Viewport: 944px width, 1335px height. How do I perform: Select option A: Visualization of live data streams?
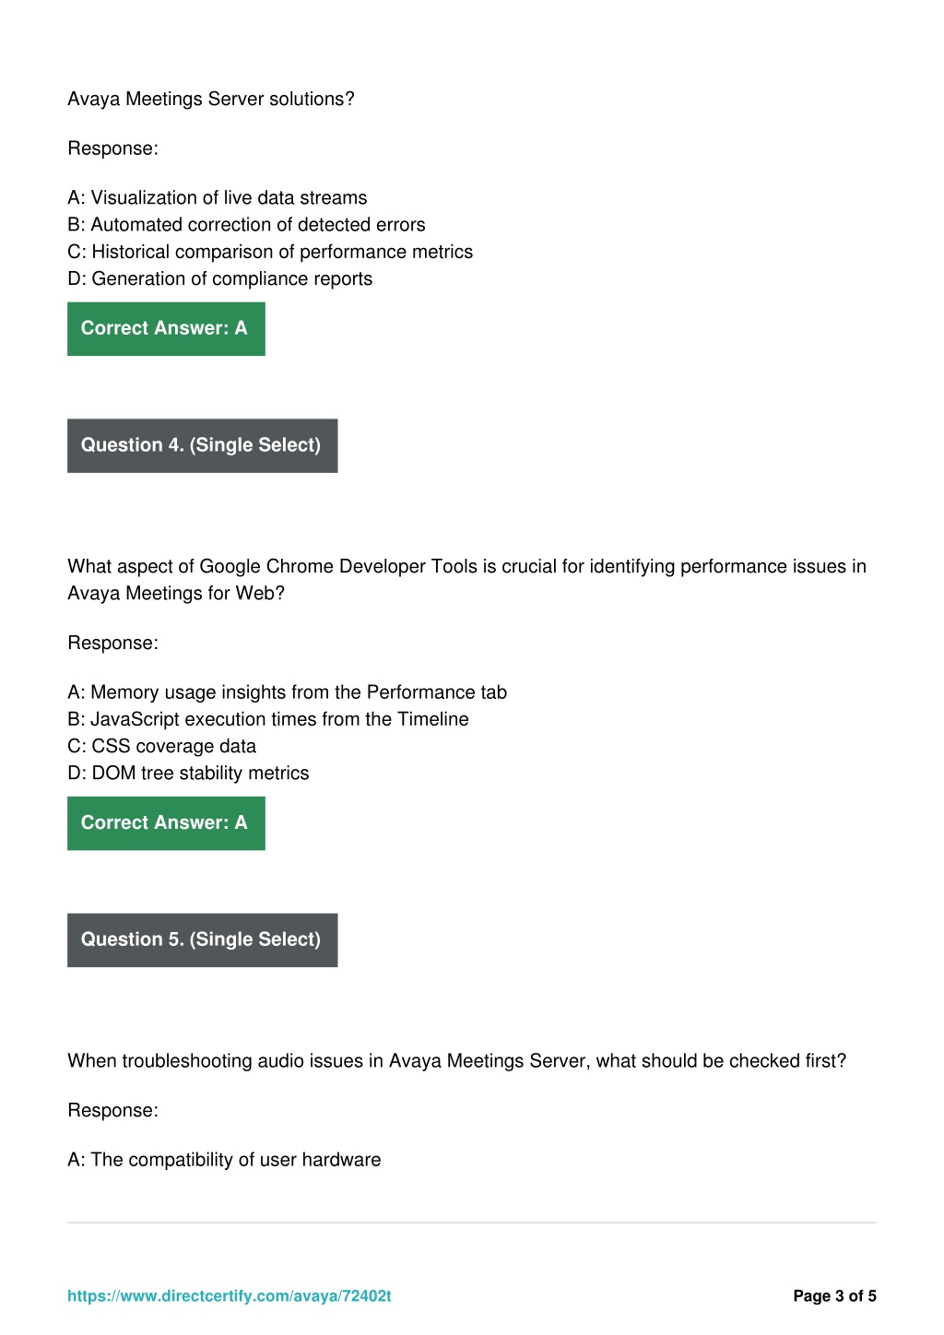click(x=218, y=197)
